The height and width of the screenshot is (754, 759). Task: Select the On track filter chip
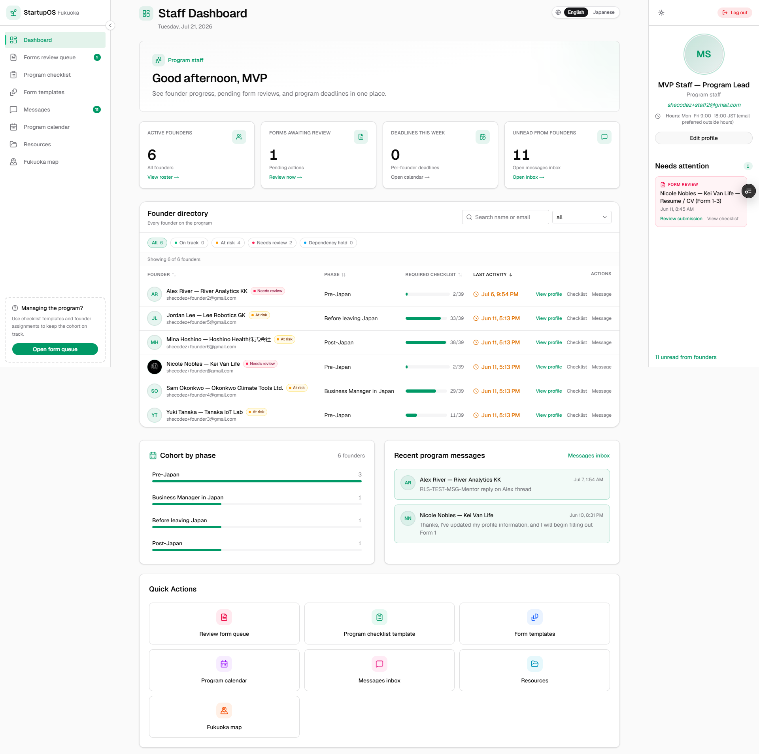[189, 243]
